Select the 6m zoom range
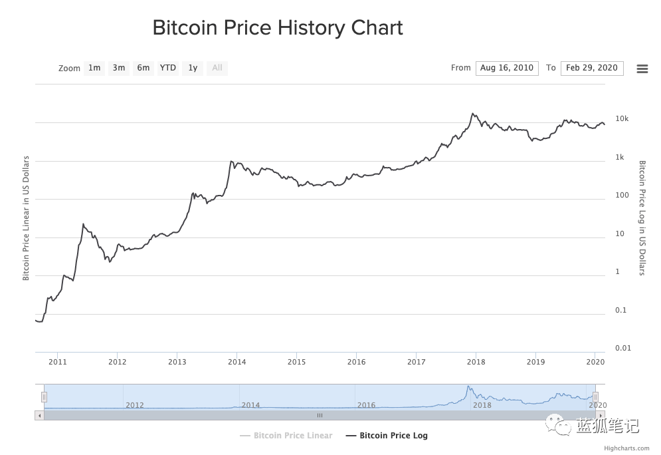This screenshot has height=455, width=661. 143,68
